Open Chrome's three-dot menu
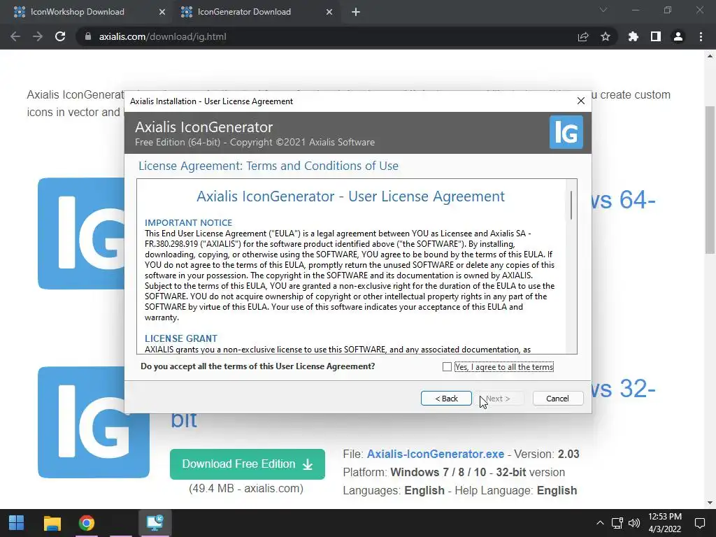This screenshot has height=537, width=716. point(701,36)
